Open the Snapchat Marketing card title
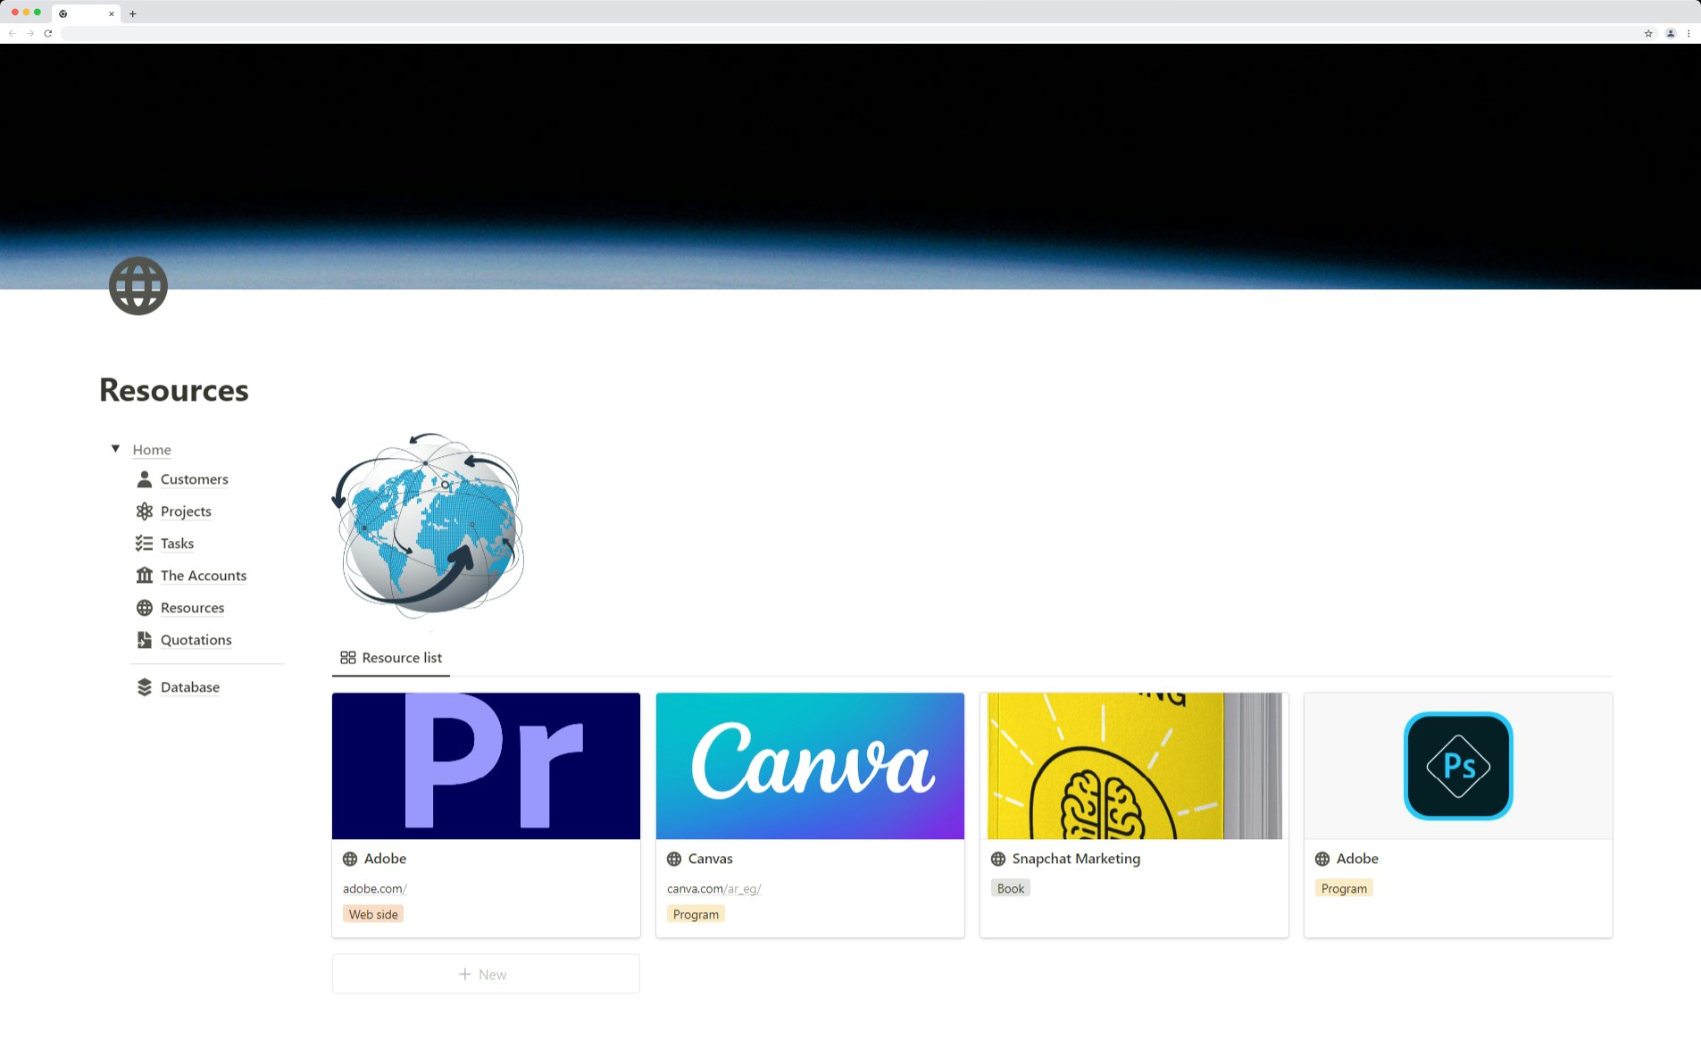The image size is (1701, 1047). [x=1076, y=859]
